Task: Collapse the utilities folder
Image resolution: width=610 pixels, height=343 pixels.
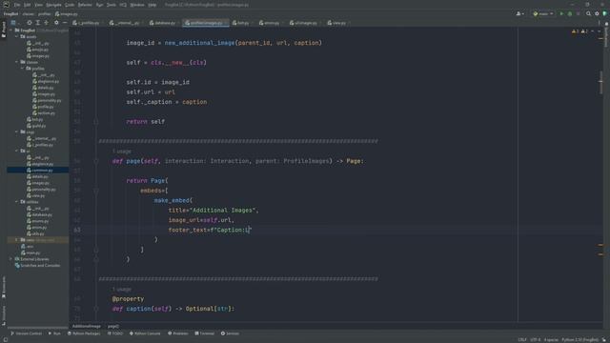Action: point(17,202)
